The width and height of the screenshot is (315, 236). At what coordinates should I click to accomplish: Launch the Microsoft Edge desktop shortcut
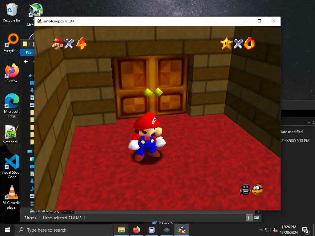pyautogui.click(x=12, y=106)
